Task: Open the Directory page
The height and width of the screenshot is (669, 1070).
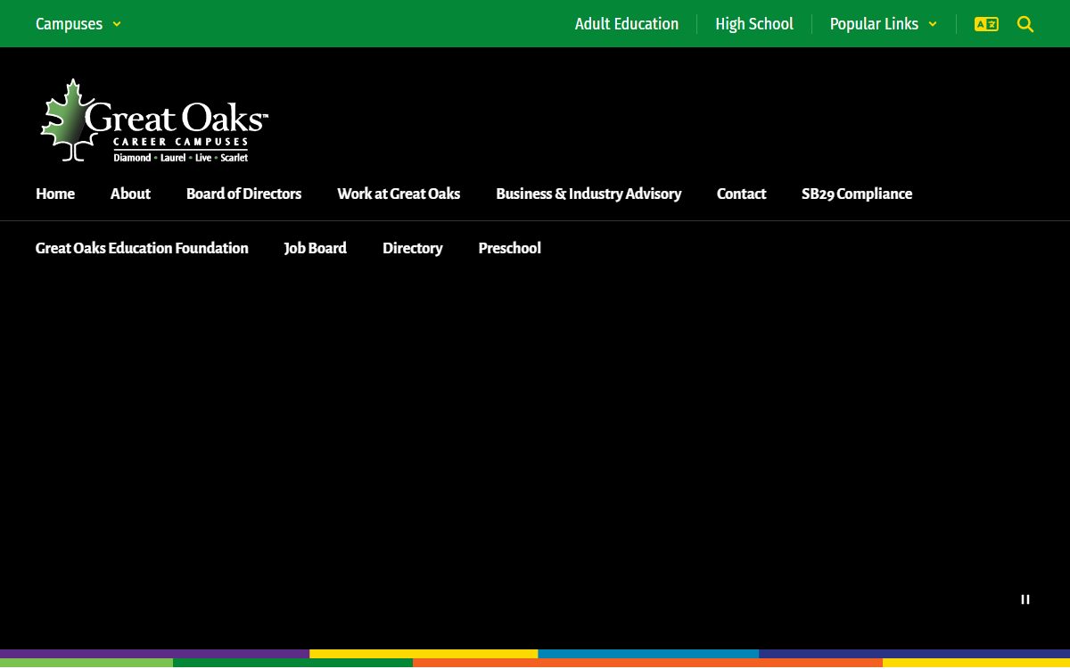Action: (413, 248)
